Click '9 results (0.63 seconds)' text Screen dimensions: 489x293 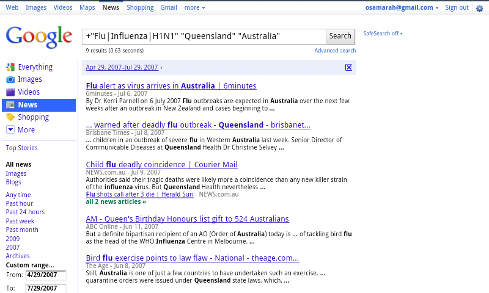[x=114, y=51]
